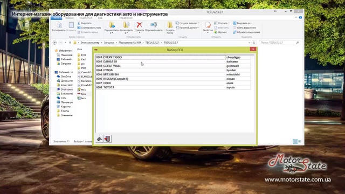The width and height of the screenshot is (345, 194).
Task: Click the Explorer up-one-level arrow
Action: [x=70, y=43]
